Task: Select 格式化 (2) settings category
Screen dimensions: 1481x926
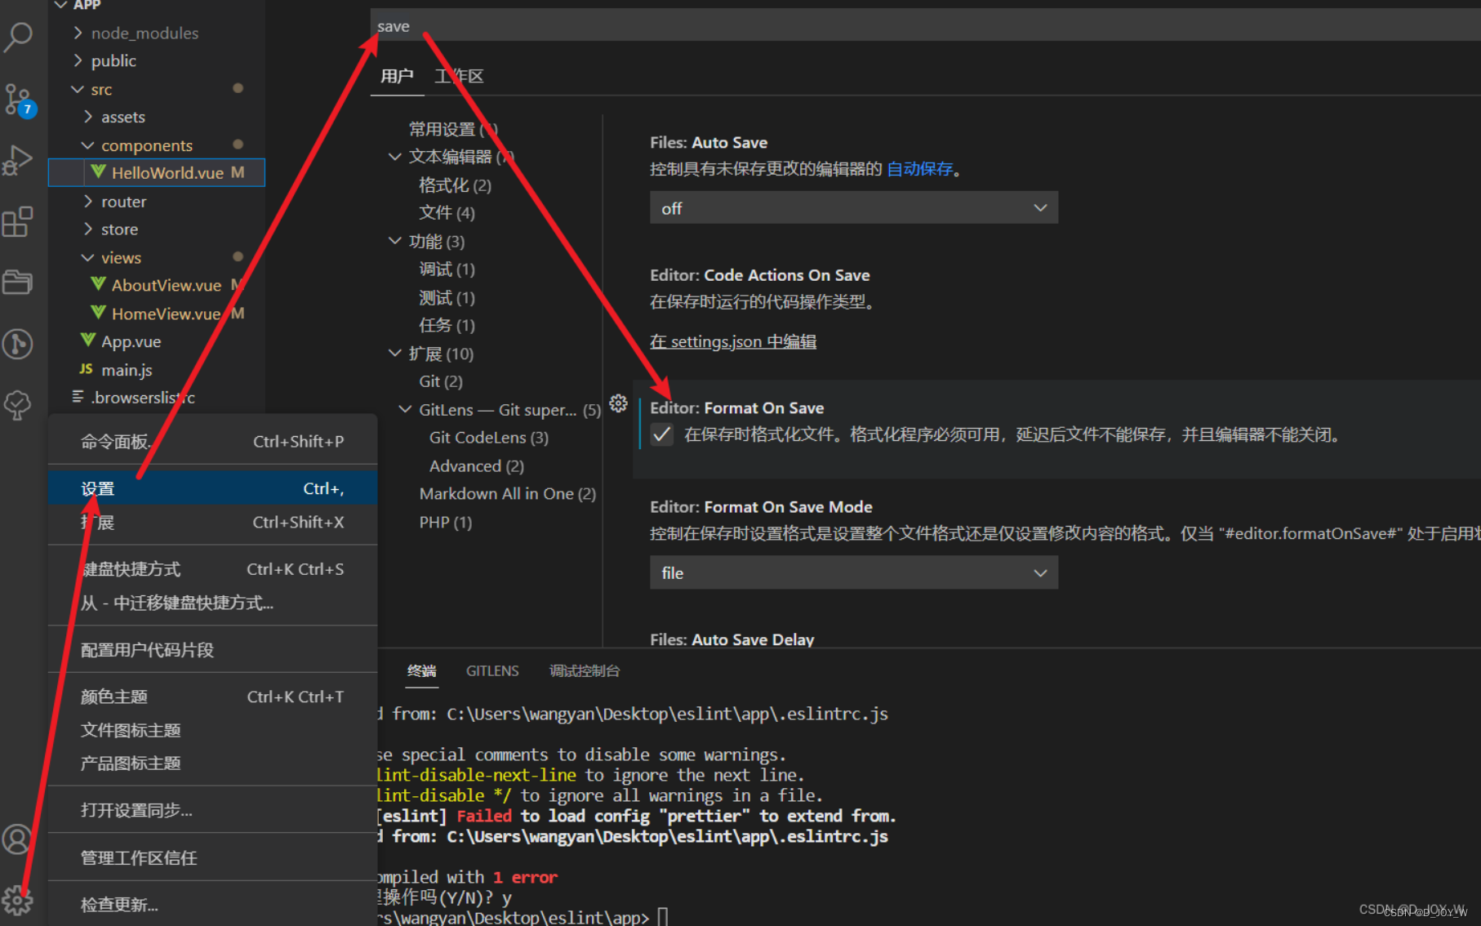Action: click(x=455, y=185)
